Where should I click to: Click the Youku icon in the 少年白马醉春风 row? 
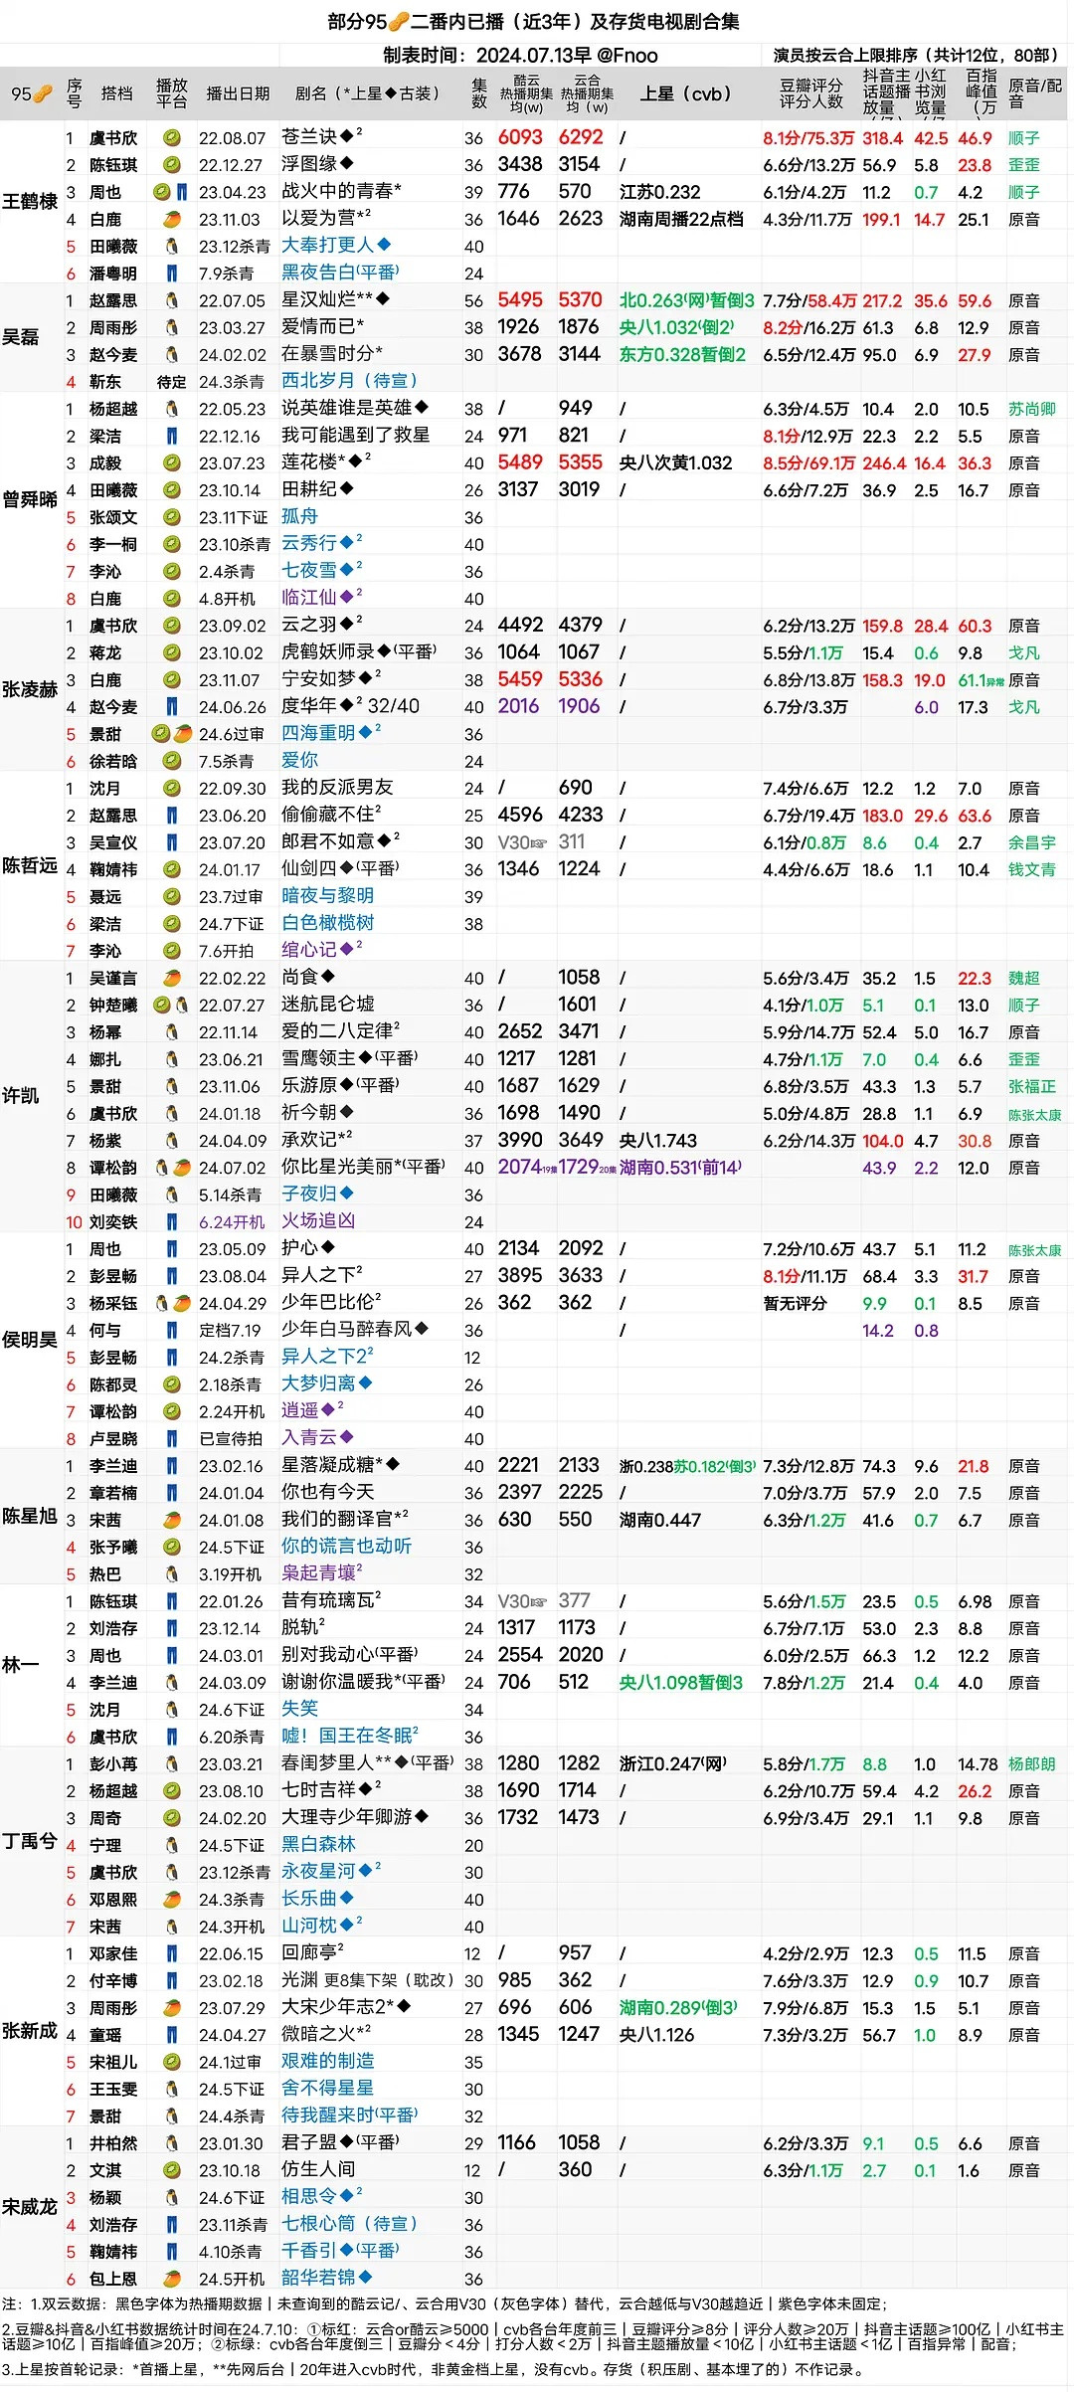click(172, 1331)
